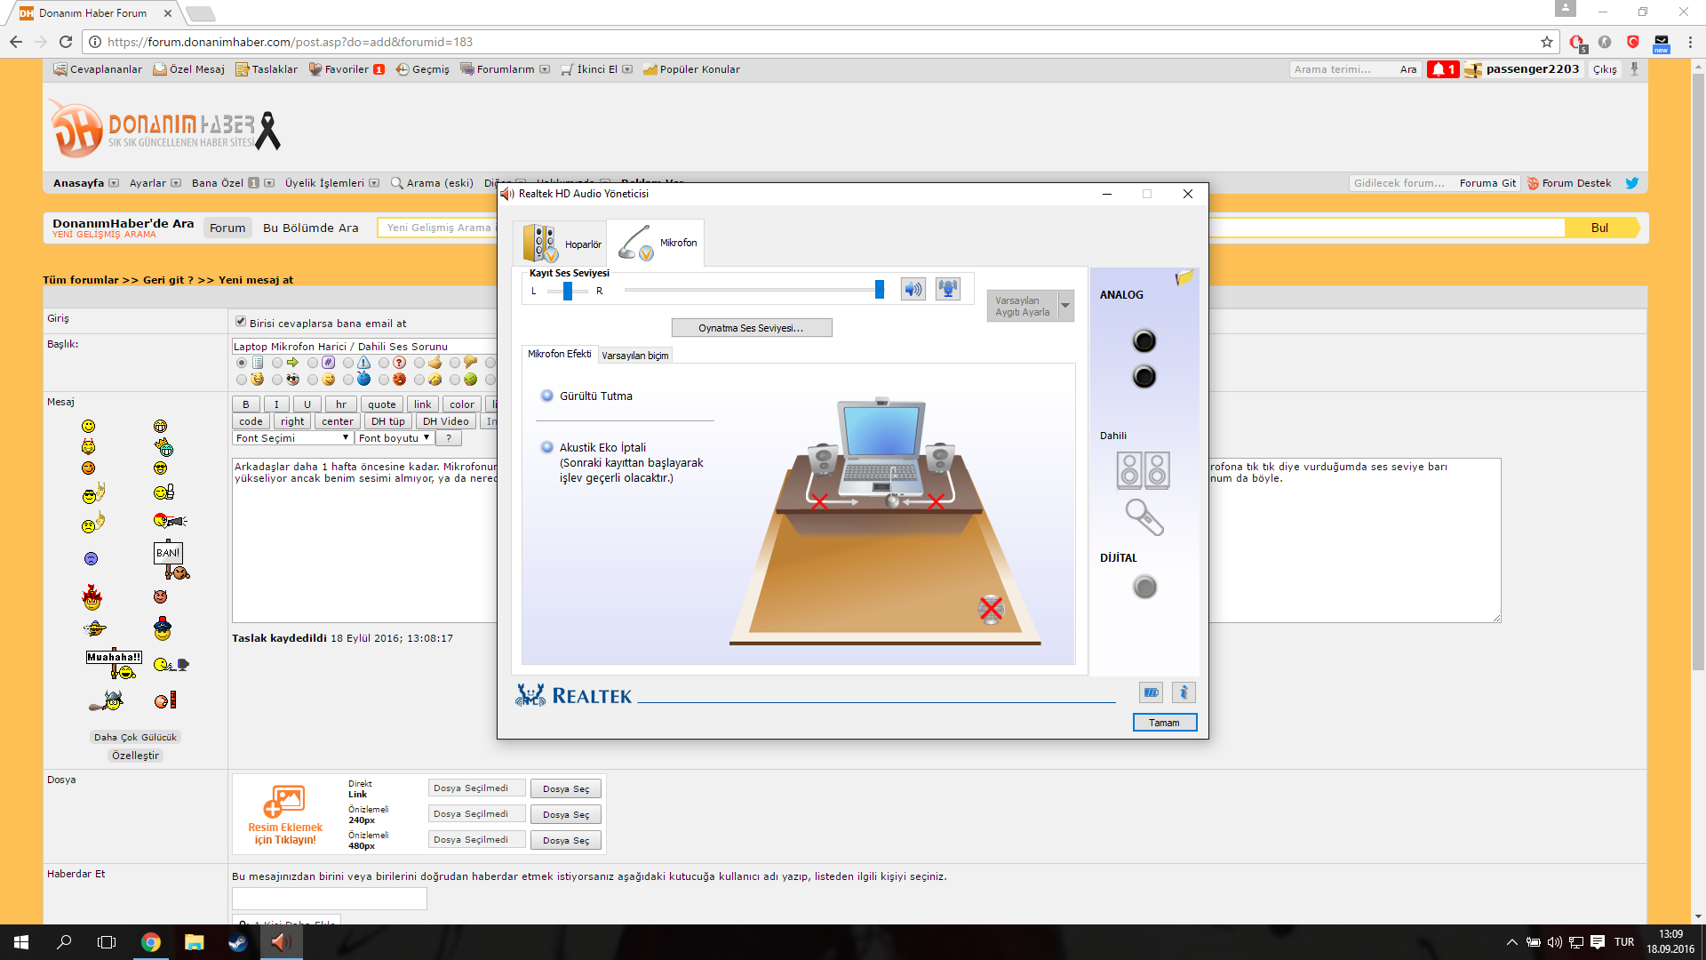This screenshot has width=1706, height=960.
Task: Open the yellow folder connector settings icon
Action: tap(1184, 278)
